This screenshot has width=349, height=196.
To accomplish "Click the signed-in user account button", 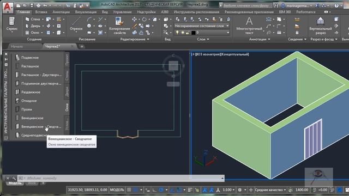I will click(x=296, y=5).
